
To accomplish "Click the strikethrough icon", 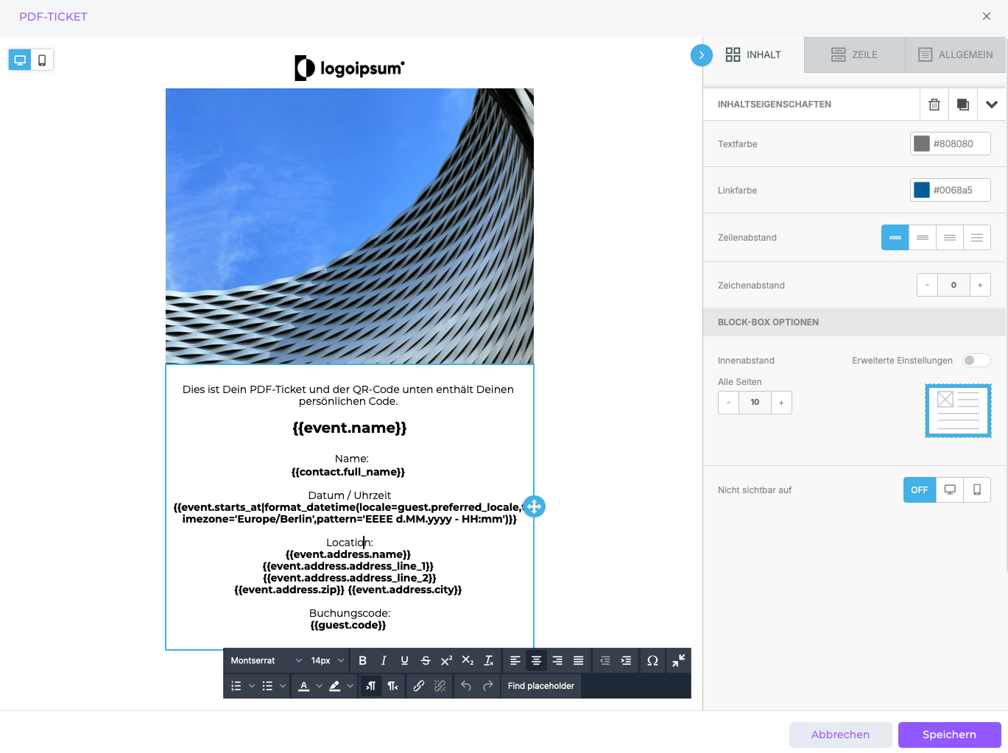I will point(426,661).
